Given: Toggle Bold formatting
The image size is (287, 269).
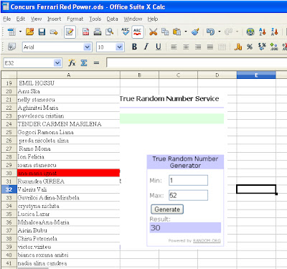Looking at the screenshot, I should pyautogui.click(x=134, y=47).
